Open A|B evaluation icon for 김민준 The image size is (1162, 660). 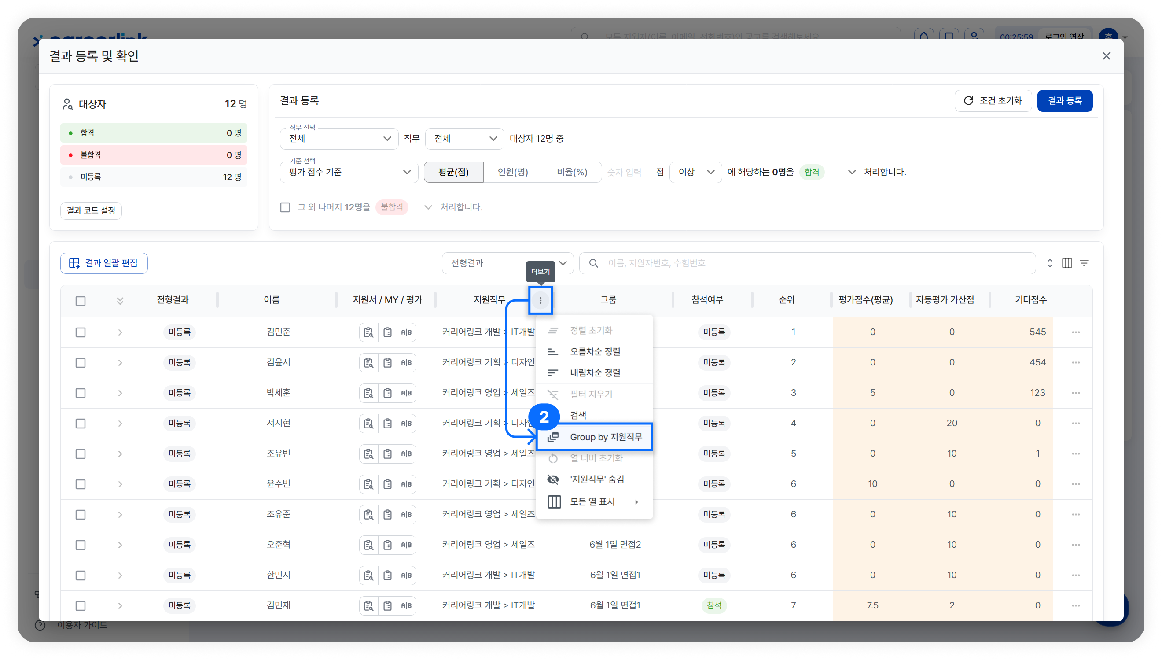[406, 332]
